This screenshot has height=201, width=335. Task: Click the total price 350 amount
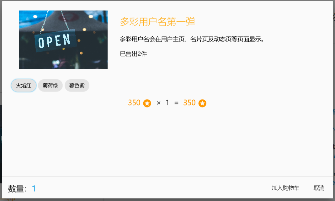(x=189, y=103)
